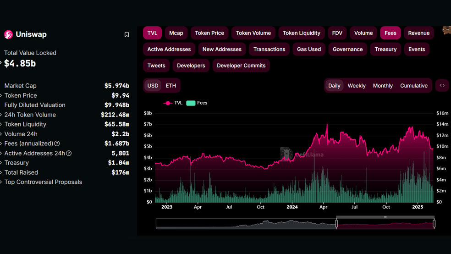Click the left handle of range slider

click(x=336, y=223)
